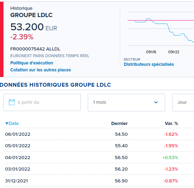Image resolution: width=194 pixels, height=188 pixels.
Task: Click the 09h32 chart time label
Action: (174, 52)
